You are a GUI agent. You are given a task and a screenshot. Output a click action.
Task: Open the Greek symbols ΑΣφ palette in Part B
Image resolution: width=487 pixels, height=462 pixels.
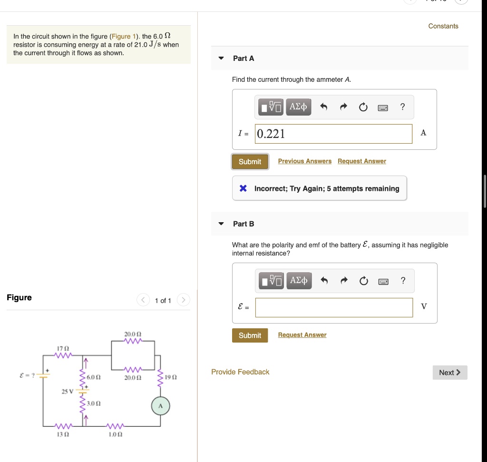298,281
